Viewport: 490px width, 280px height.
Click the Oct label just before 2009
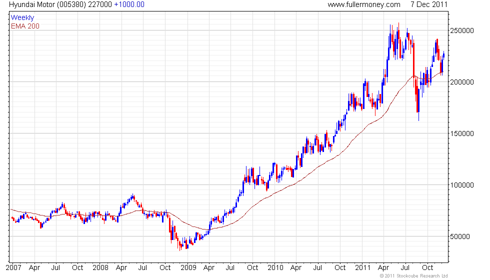point(165,268)
